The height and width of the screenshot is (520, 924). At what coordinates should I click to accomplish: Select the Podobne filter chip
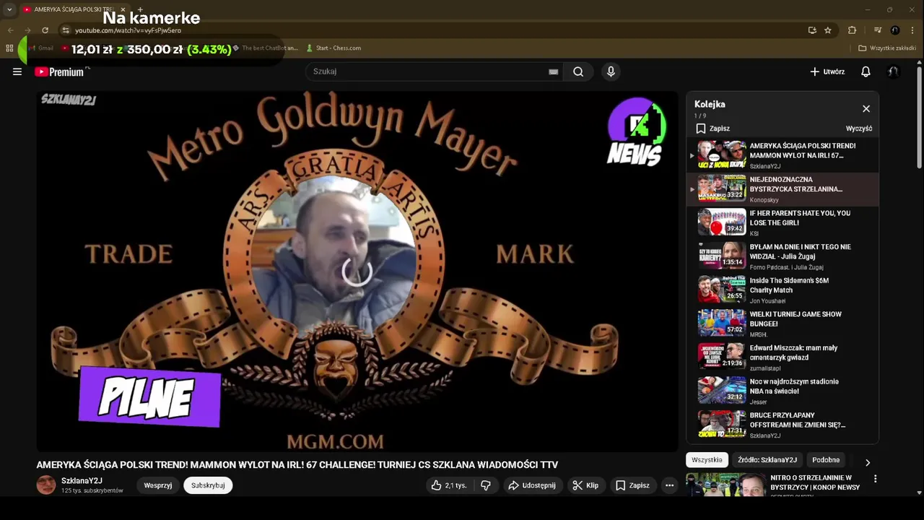pos(826,460)
